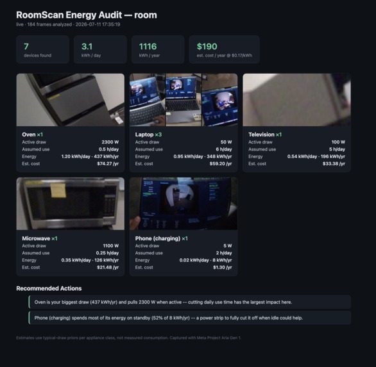Image resolution: width=376 pixels, height=367 pixels.
Task: View the Phone (charging) photo thumbnail
Action: tap(184, 204)
